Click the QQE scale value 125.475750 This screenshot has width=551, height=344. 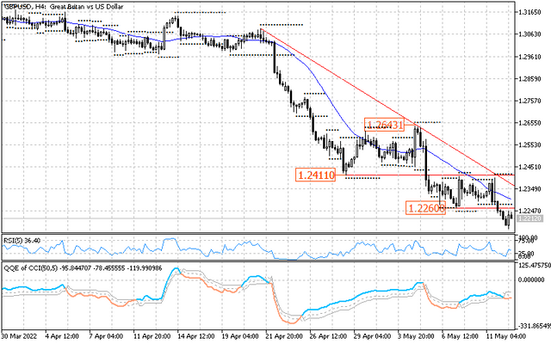(534, 266)
